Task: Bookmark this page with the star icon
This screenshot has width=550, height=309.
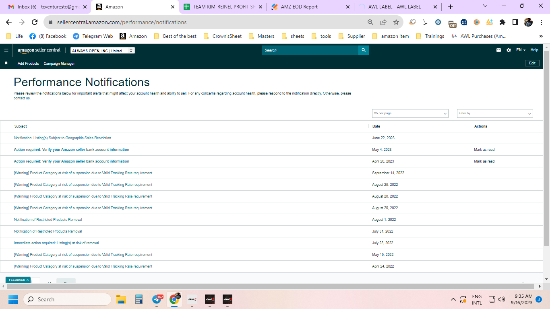Action: (396, 22)
